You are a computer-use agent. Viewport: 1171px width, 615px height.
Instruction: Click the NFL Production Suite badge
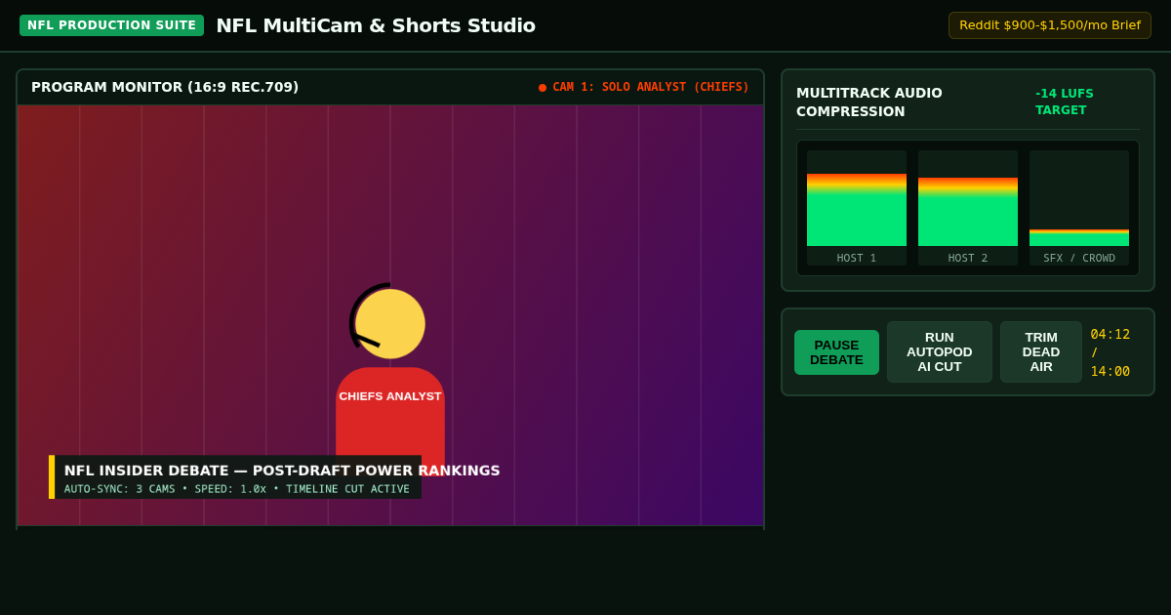pyautogui.click(x=111, y=25)
